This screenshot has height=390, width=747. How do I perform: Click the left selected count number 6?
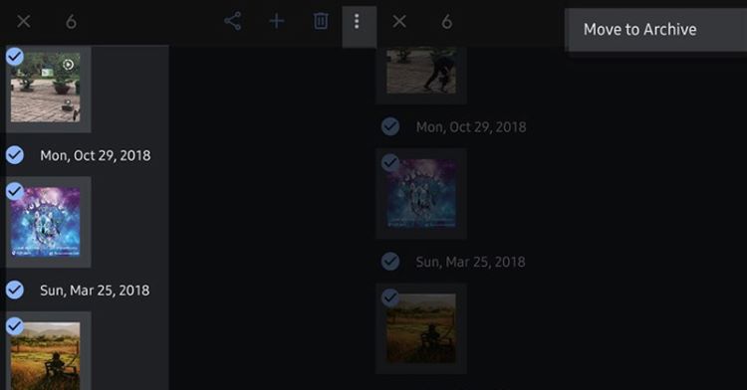coord(71,22)
